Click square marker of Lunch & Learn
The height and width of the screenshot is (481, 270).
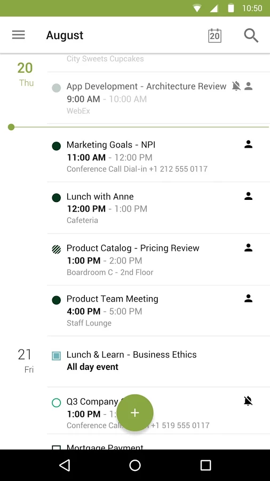click(57, 356)
